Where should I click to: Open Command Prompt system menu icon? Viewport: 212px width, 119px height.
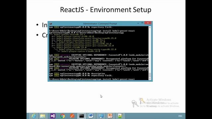[x=51, y=23]
